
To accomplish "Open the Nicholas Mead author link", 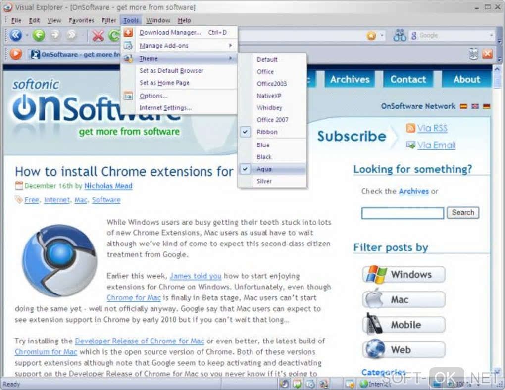I will (x=108, y=186).
